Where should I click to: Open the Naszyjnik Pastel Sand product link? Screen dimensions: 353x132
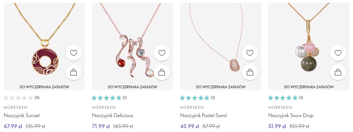pyautogui.click(x=203, y=115)
